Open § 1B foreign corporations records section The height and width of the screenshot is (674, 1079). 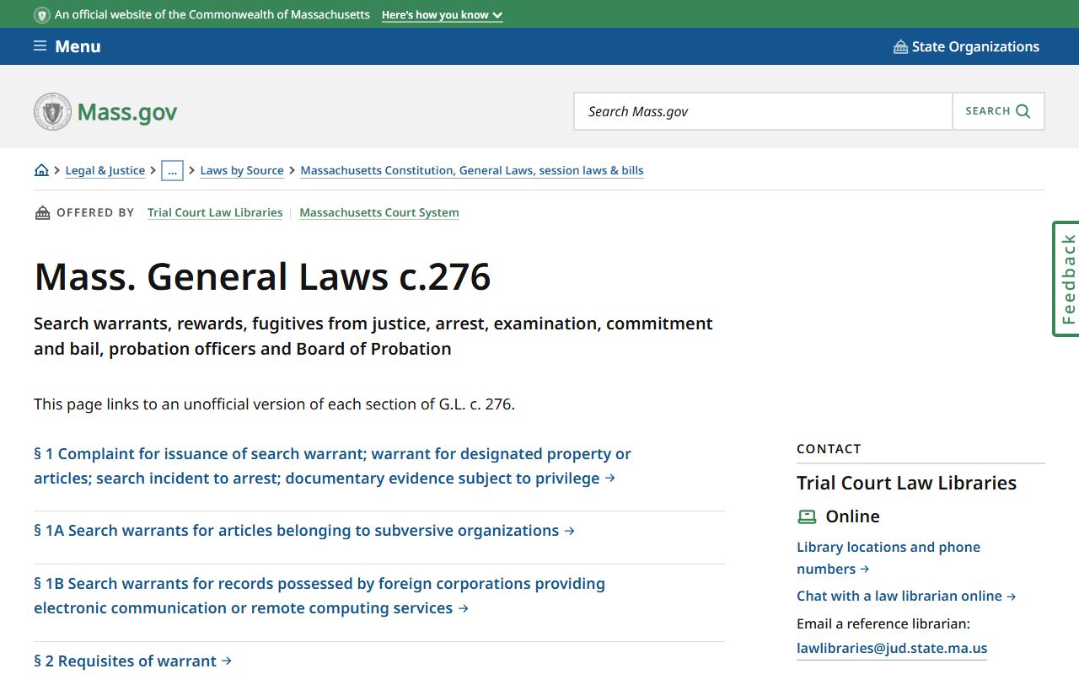(319, 596)
